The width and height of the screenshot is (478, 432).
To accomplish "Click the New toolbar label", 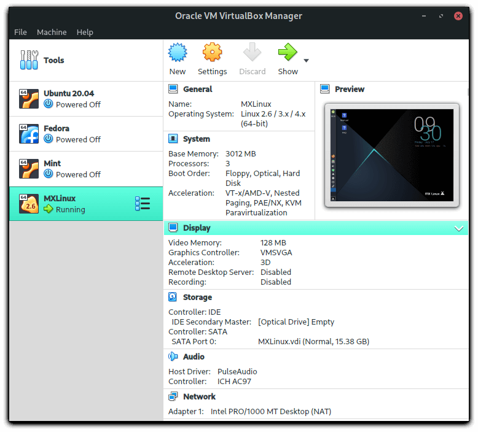I will pos(178,72).
